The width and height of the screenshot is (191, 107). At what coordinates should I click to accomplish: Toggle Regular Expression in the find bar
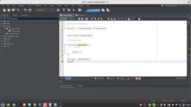click(x=134, y=78)
